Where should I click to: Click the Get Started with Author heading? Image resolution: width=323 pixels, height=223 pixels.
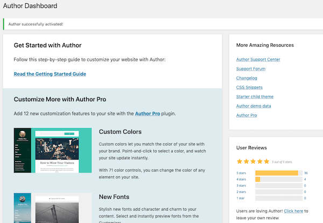[x=47, y=45]
